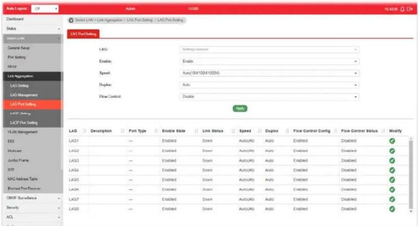Open the Enable dropdown
418x226 pixels.
(x=269, y=61)
